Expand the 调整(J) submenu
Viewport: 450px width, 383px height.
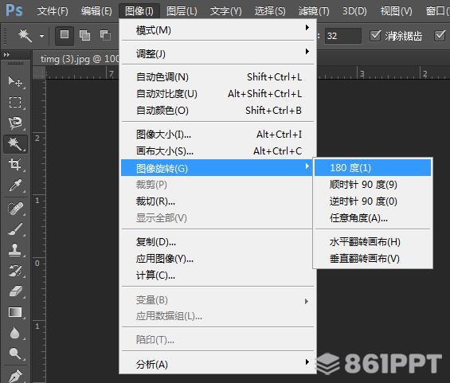click(x=217, y=53)
